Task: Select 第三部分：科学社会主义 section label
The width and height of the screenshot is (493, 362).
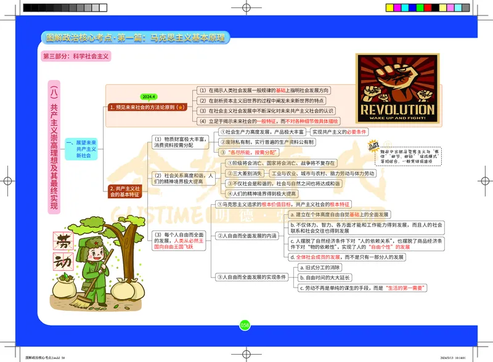Action: (75, 56)
